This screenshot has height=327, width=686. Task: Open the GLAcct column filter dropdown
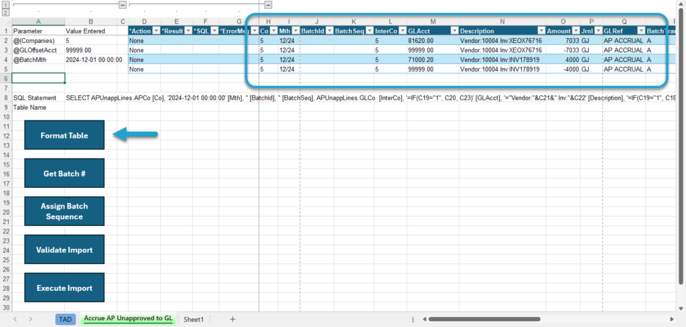tap(454, 31)
